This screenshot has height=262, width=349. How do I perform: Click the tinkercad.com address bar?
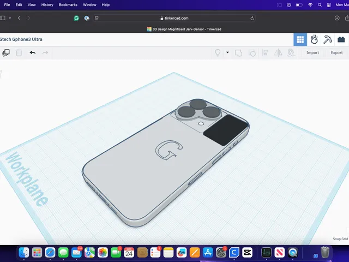coord(174,18)
